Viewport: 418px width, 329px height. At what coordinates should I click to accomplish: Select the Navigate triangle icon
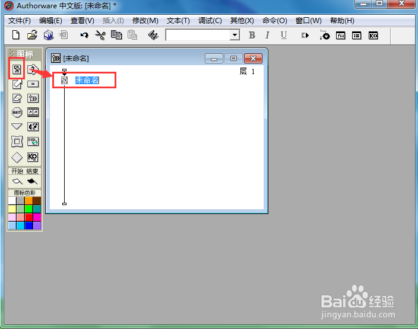click(17, 126)
